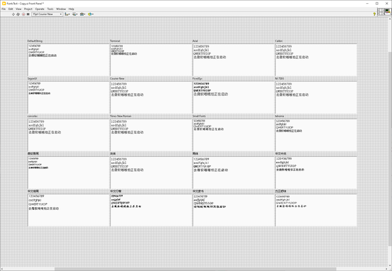Open the 15pt Courier New font dropdown
Image resolution: width=392 pixels, height=271 pixels.
click(47, 14)
